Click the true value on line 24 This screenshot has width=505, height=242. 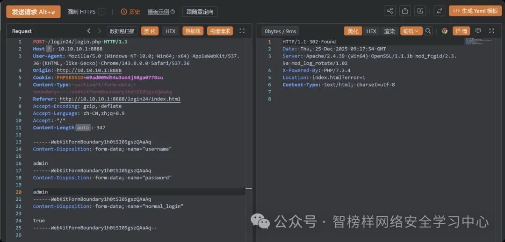pos(39,221)
